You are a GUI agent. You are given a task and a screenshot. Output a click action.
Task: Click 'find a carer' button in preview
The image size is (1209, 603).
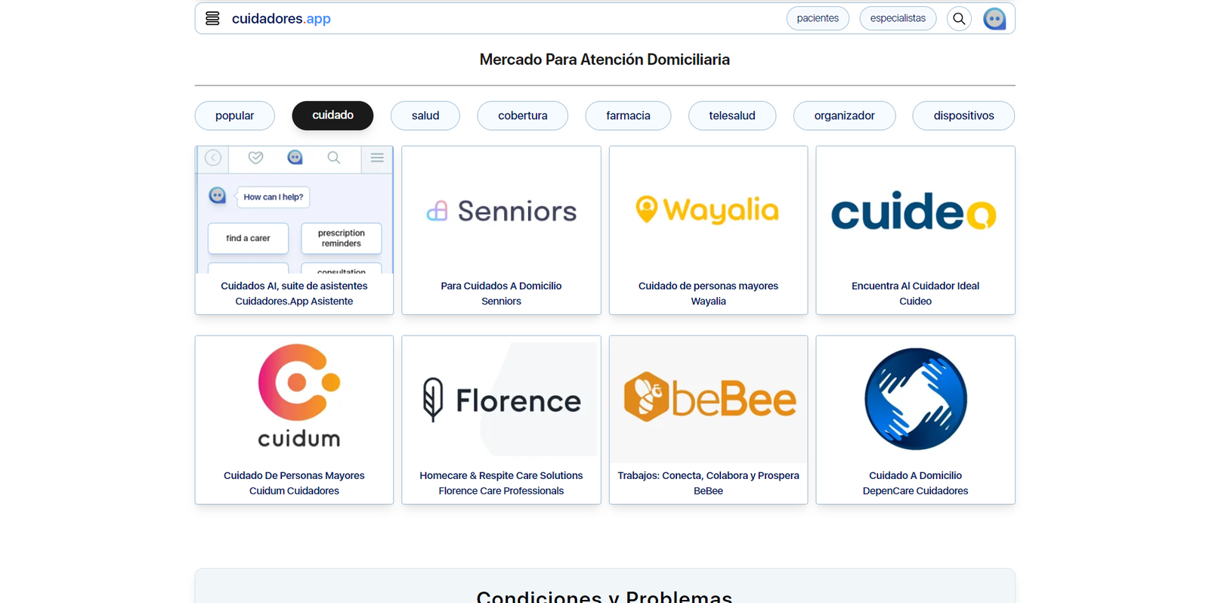pyautogui.click(x=248, y=238)
